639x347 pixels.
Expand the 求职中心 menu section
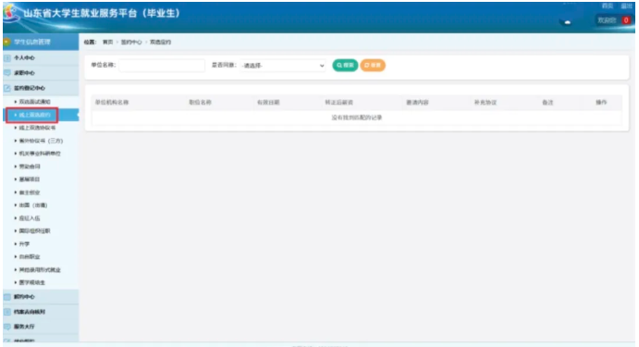tap(41, 73)
